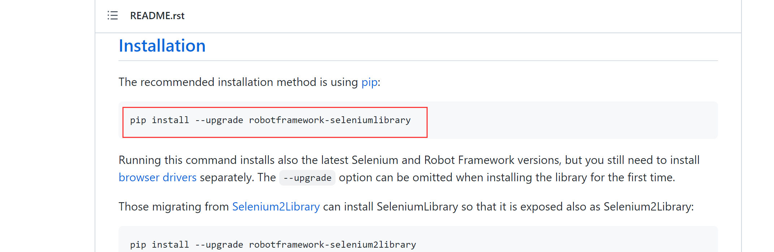Viewport: 774px width, 252px height.
Task: Click the Installation heading link
Action: (162, 46)
